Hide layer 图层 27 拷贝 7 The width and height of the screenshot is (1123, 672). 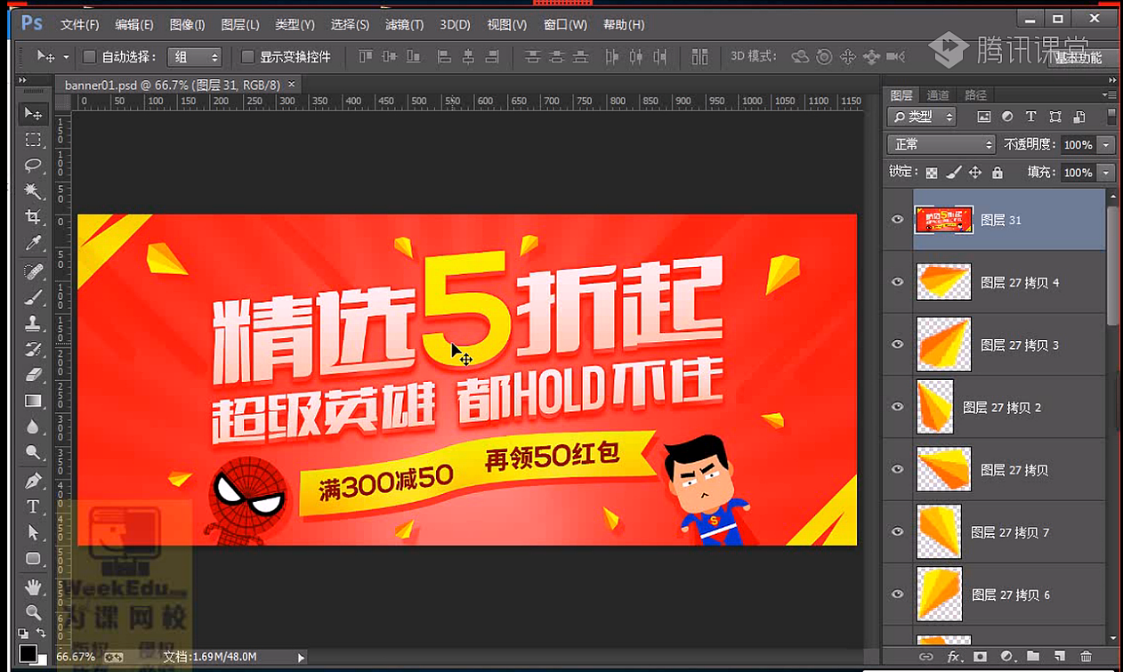coord(897,532)
